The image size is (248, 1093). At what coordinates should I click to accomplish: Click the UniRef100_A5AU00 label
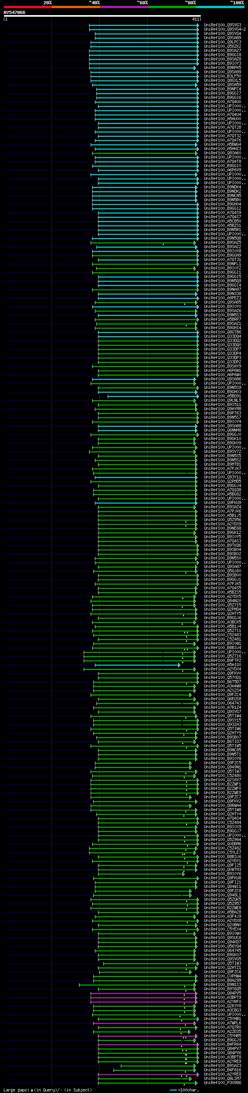click(x=222, y=119)
